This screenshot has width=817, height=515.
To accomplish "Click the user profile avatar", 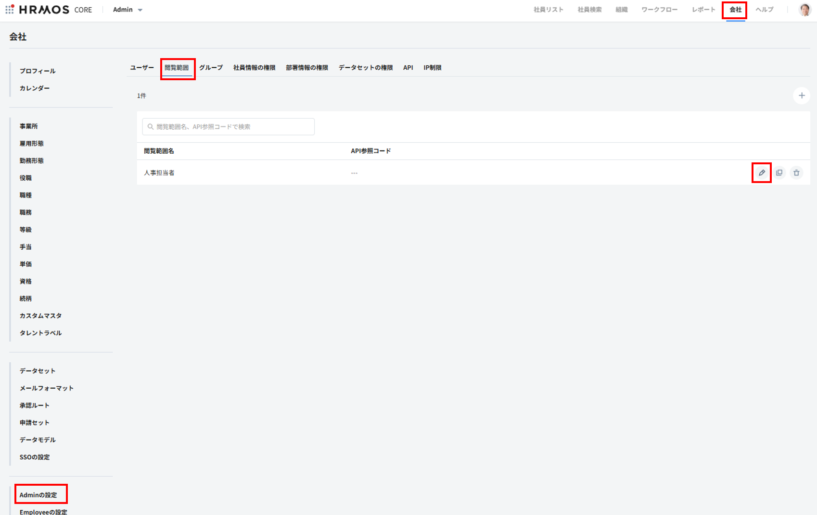I will [804, 10].
